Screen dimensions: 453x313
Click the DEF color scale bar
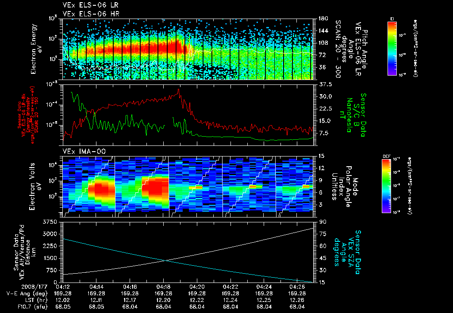click(x=387, y=186)
